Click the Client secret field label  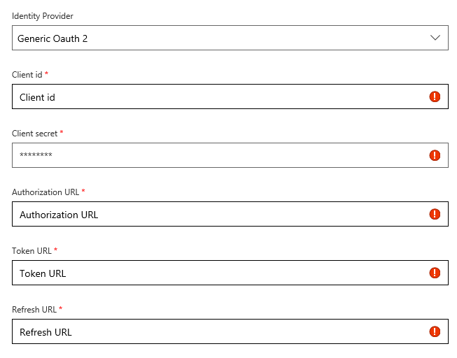(x=34, y=133)
